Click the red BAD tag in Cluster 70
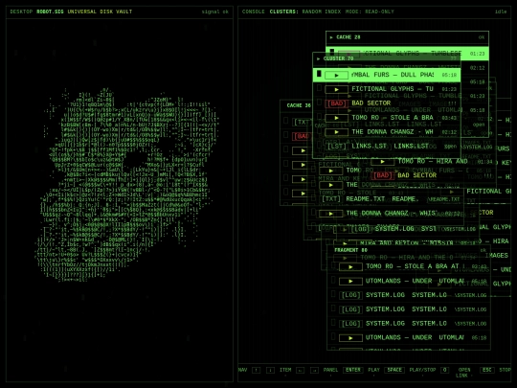 click(x=336, y=103)
